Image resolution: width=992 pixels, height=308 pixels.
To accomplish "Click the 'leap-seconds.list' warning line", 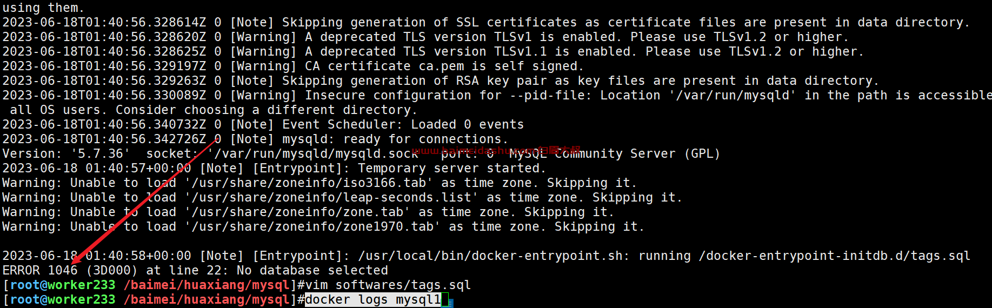I will (x=342, y=197).
